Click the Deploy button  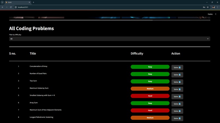pyautogui.click(x=210, y=14)
